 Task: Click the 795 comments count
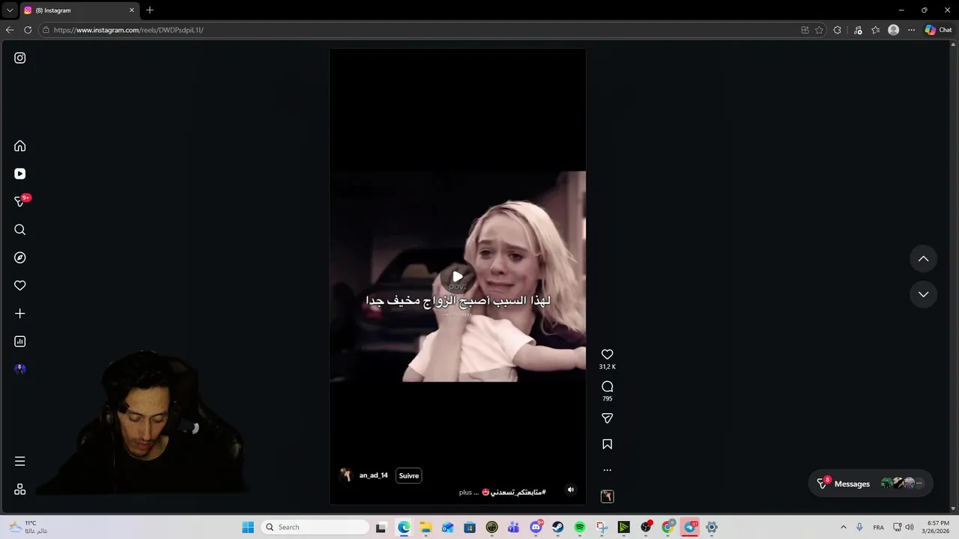coord(608,399)
